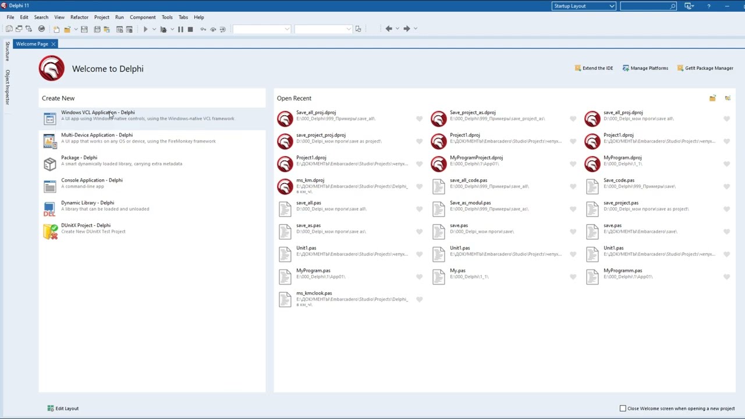Click the Open Project toolbar icon
Screen dimensions: 745x419
(107, 29)
